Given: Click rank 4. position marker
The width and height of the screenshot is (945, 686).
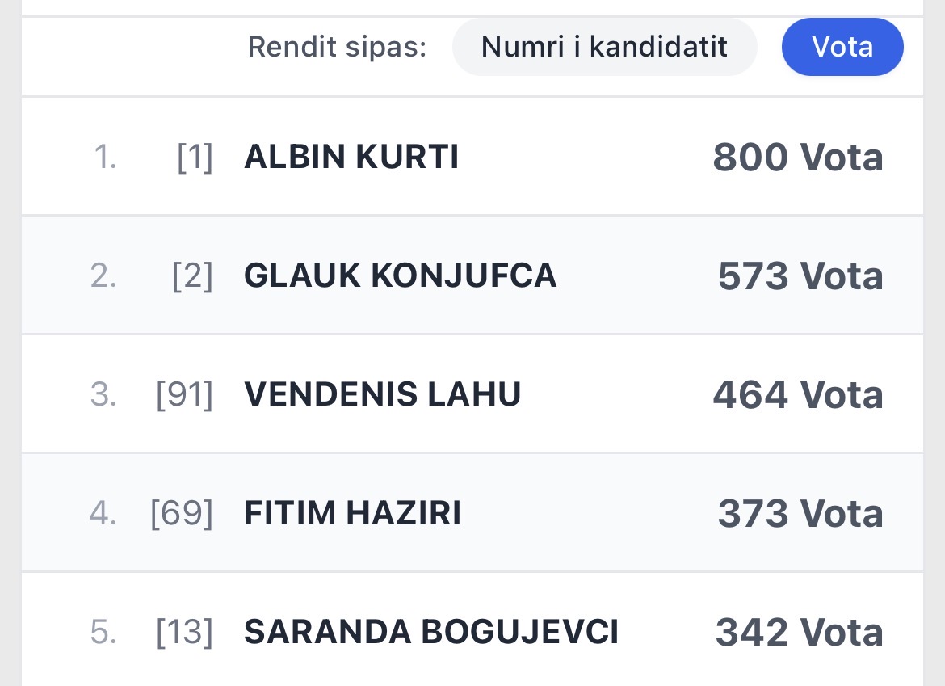Looking at the screenshot, I should point(103,514).
